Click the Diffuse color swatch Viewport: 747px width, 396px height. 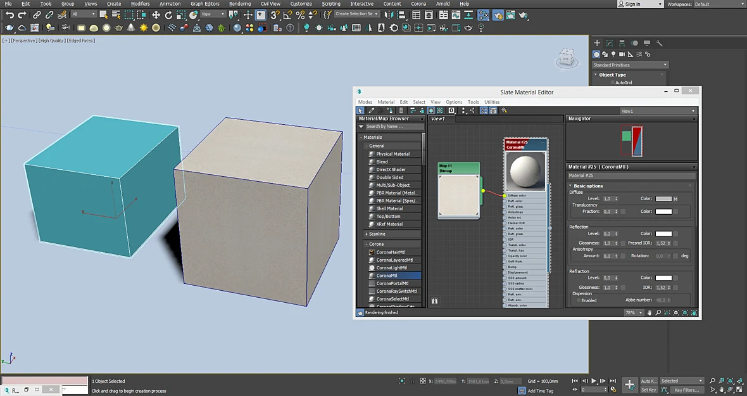tap(663, 199)
